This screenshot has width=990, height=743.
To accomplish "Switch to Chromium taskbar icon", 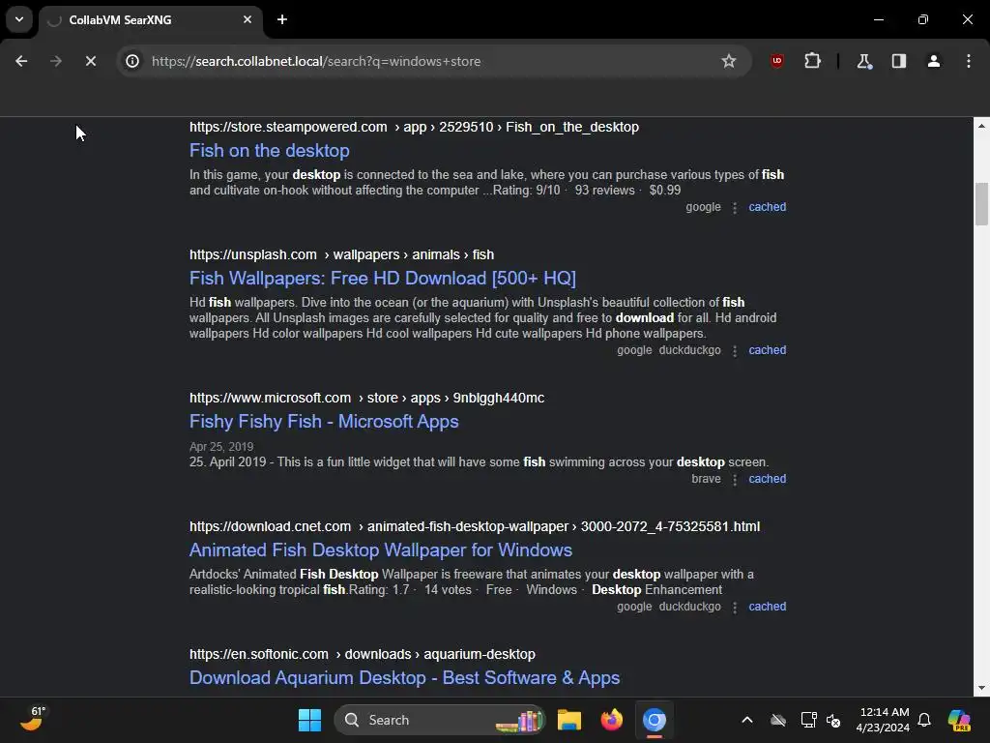I will (655, 720).
